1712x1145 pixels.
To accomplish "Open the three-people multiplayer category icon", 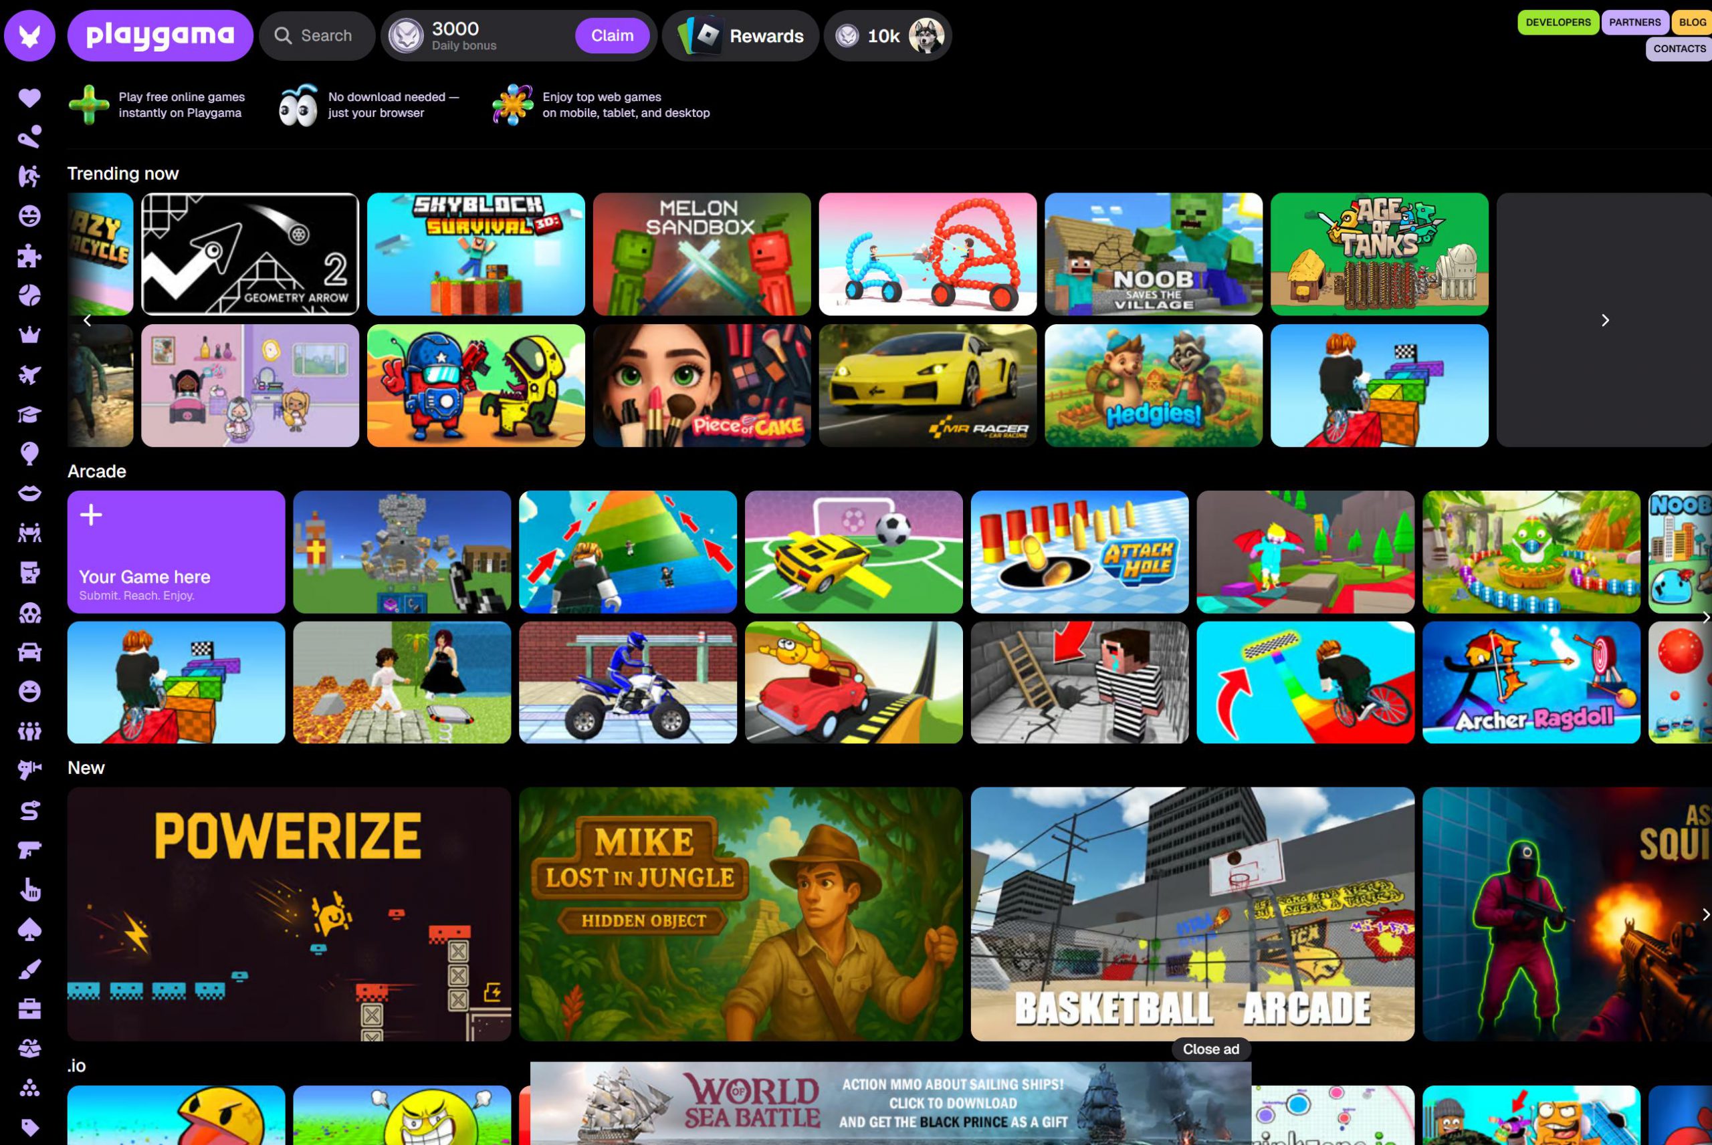I will tap(29, 731).
